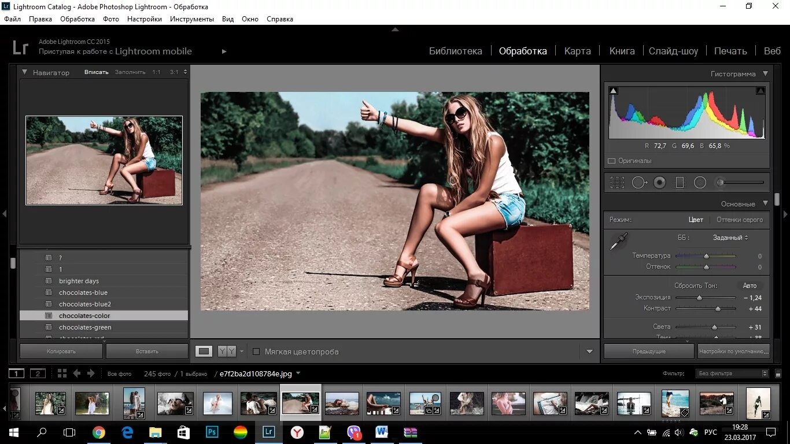
Task: Click the Вставить button
Action: [147, 351]
